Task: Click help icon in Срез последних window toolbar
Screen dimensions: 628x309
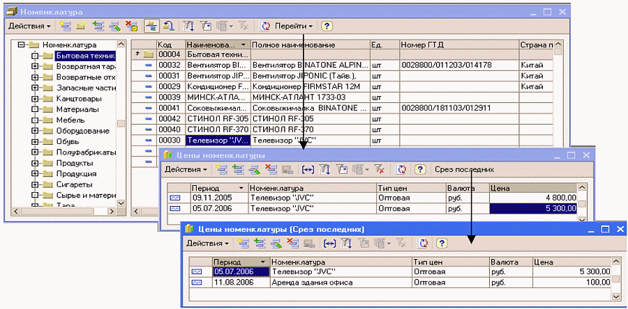Action: (x=441, y=243)
